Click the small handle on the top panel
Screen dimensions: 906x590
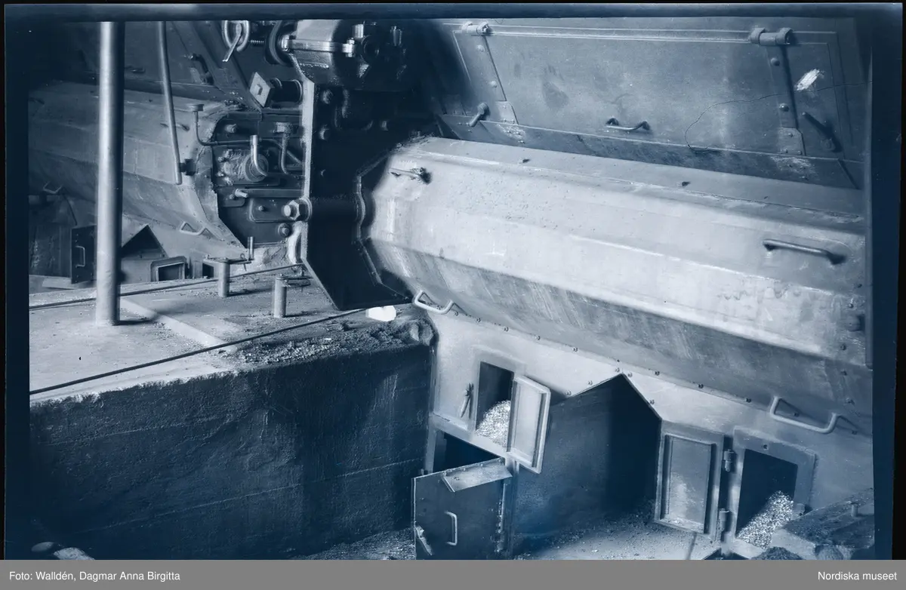pos(628,124)
